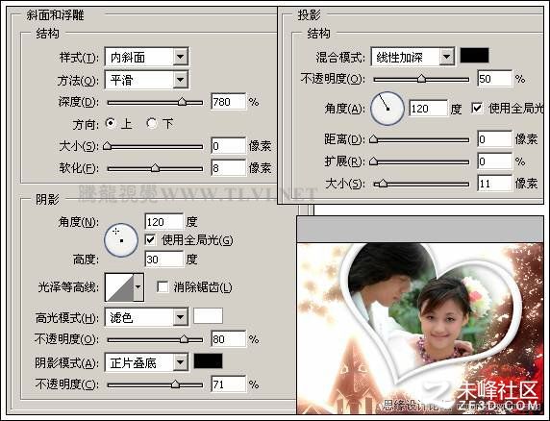
Task: Click the white highlight mode color swatch
Action: (x=208, y=316)
